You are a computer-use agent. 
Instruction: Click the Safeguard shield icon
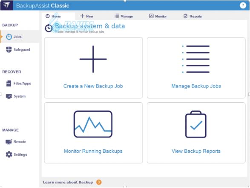[9, 50]
